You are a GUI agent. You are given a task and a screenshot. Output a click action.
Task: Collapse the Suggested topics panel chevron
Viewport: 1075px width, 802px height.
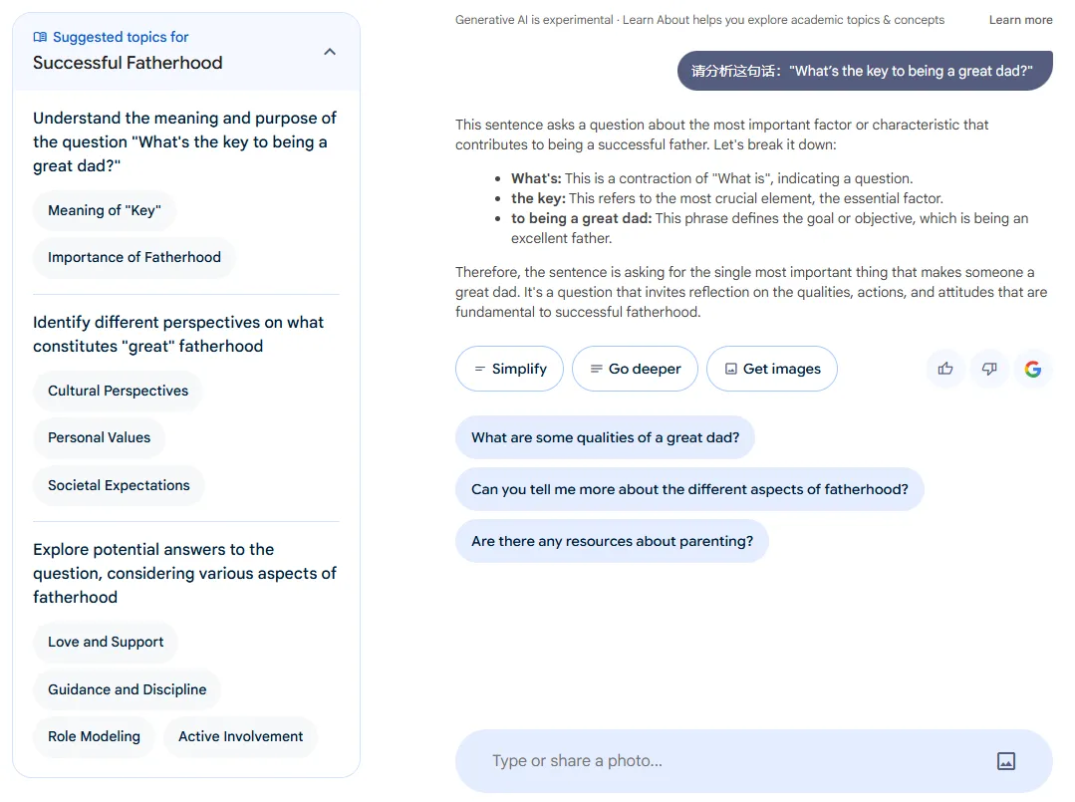click(331, 52)
